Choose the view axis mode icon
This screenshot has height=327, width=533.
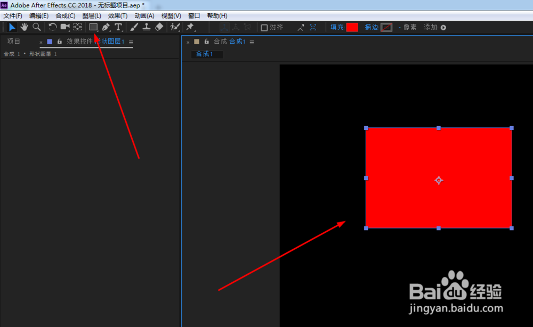[247, 28]
